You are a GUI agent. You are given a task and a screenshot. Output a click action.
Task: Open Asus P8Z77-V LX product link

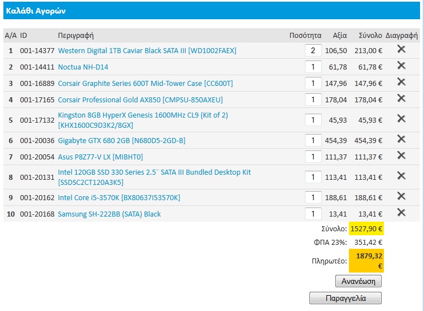tap(100, 157)
